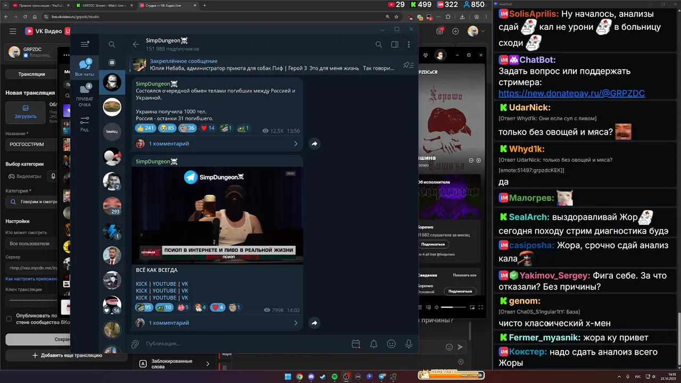The image size is (681, 383).
Task: Click the Закреплённое сообщение pinned bar
Action: (264, 65)
